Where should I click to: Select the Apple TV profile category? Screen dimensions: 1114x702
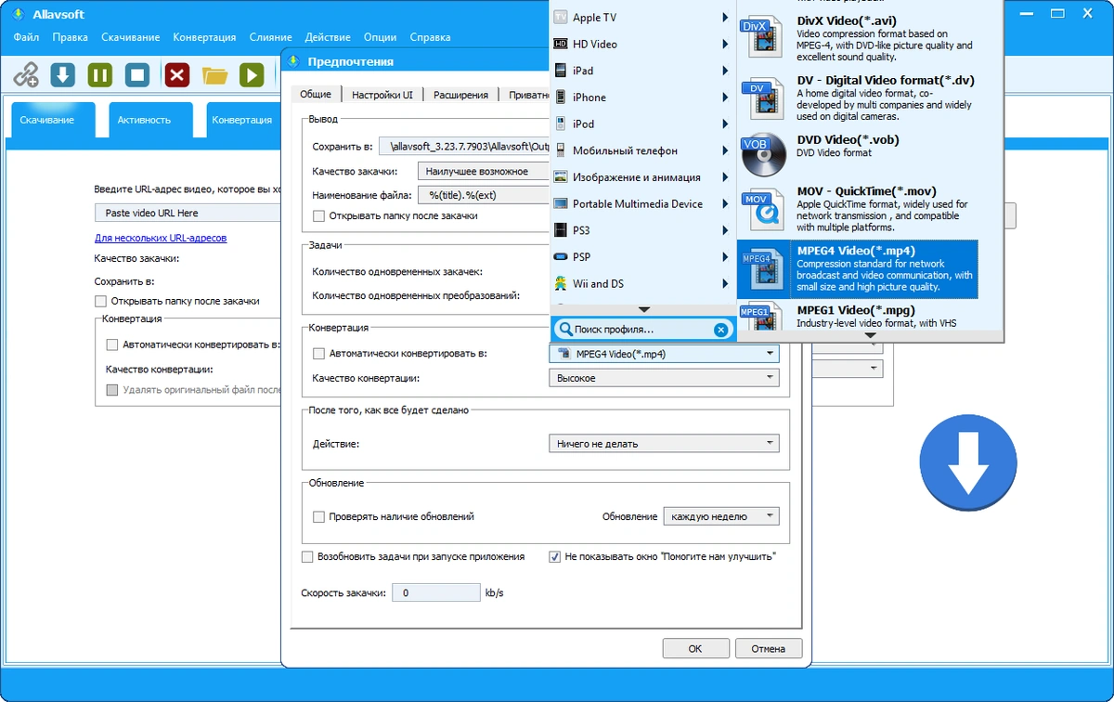pyautogui.click(x=642, y=18)
